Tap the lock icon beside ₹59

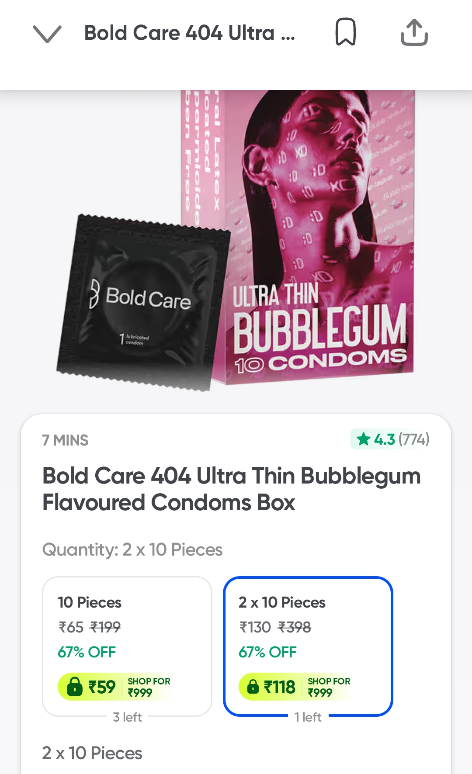coord(74,687)
